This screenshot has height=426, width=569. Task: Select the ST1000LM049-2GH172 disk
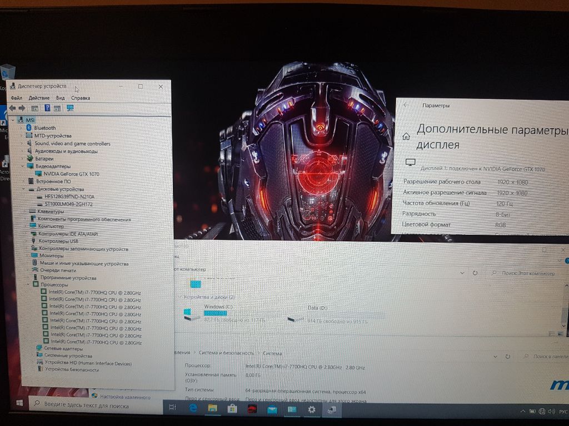68,204
